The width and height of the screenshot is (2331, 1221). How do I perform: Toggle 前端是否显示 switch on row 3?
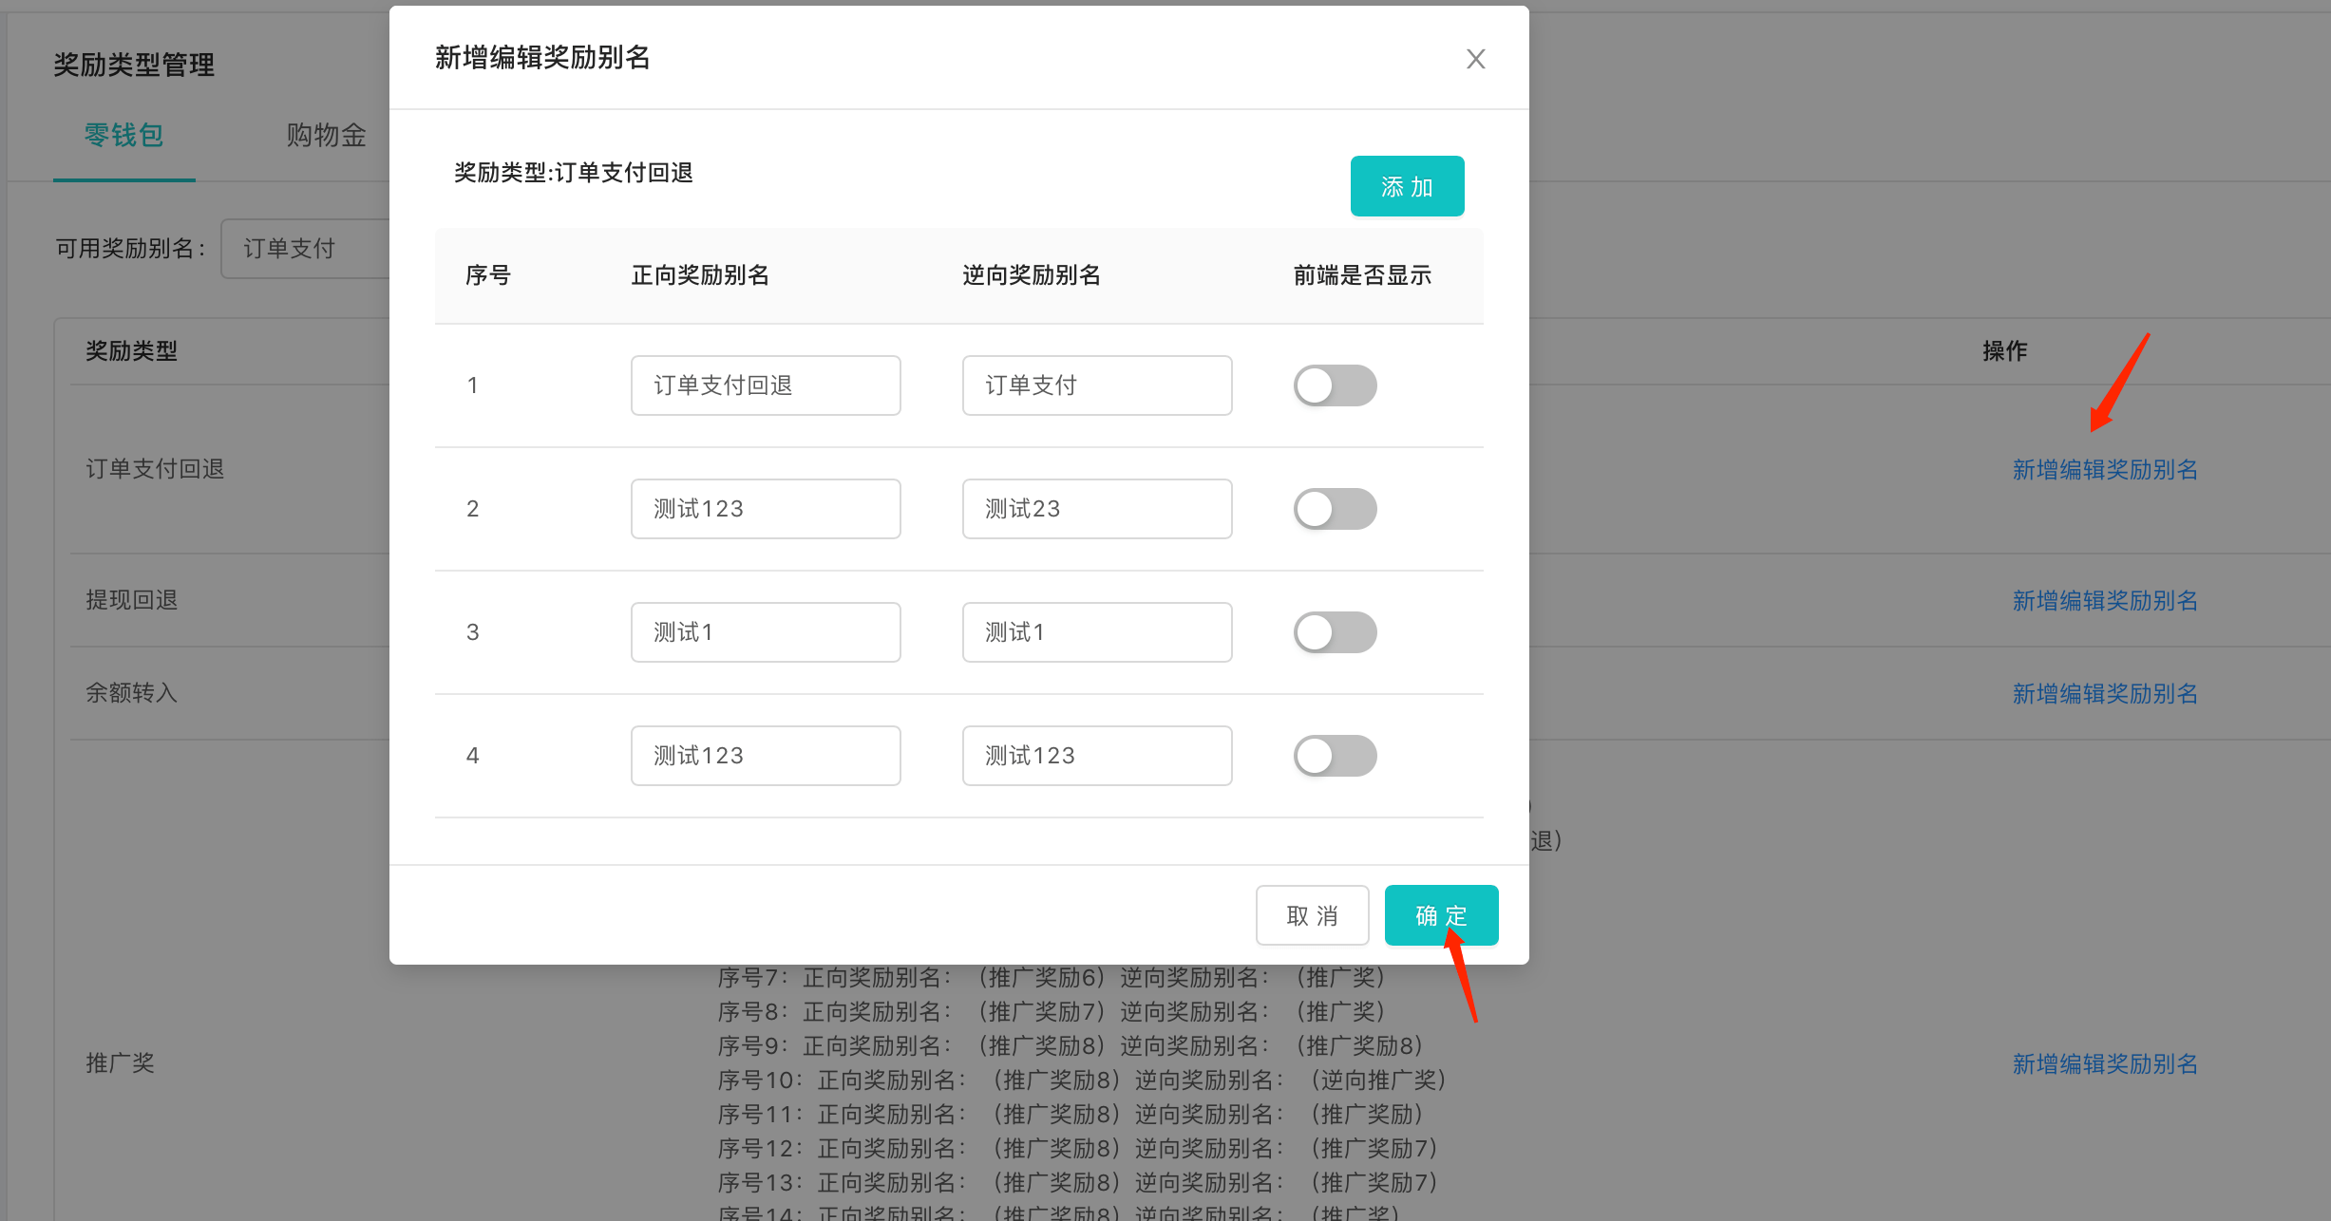click(x=1334, y=631)
